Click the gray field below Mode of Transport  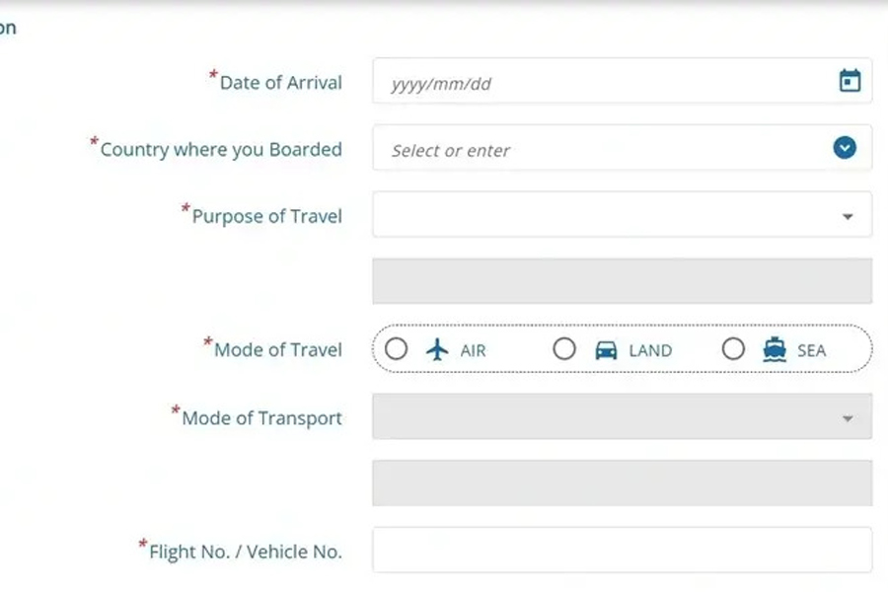[622, 482]
